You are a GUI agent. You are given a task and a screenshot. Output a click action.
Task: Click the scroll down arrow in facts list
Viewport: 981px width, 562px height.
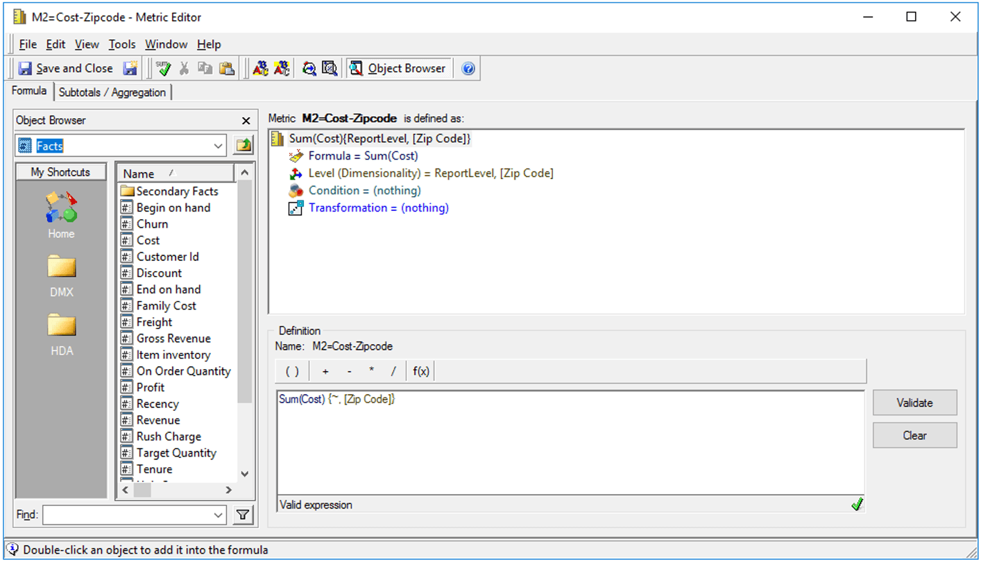click(x=244, y=473)
